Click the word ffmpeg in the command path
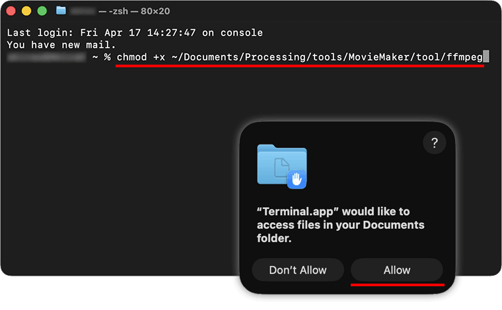 tap(464, 57)
